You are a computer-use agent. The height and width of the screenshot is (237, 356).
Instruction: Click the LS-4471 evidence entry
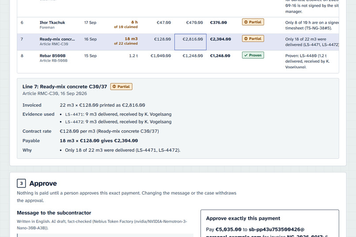pos(118,114)
